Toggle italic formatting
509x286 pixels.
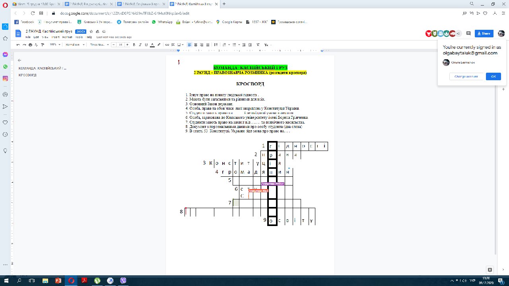[x=140, y=45]
